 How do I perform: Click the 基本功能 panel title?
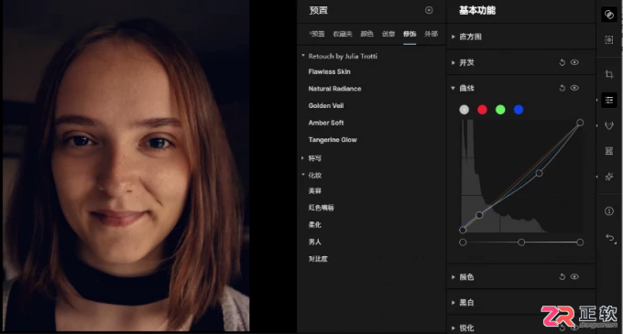[x=477, y=10]
